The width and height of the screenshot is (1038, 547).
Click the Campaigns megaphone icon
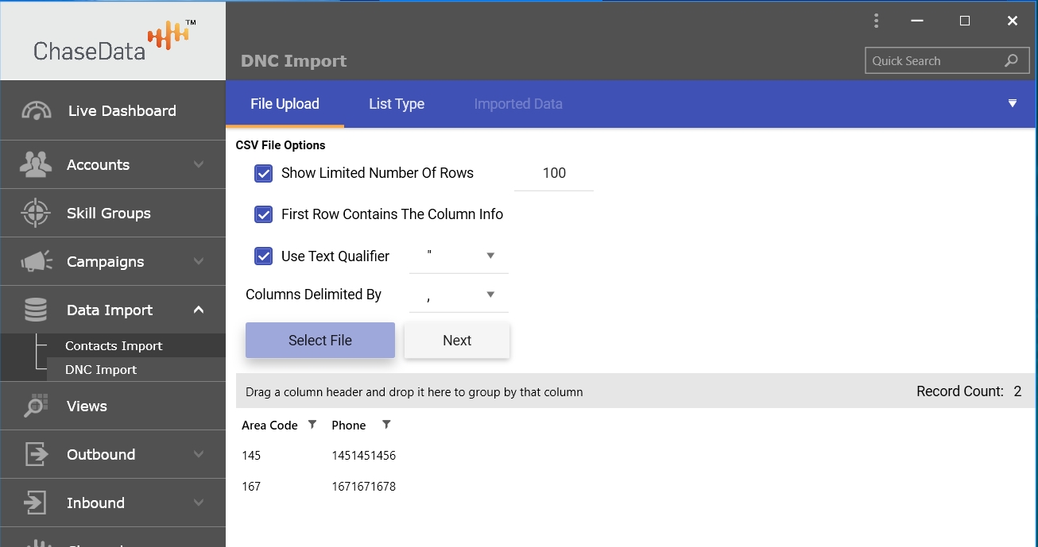[37, 261]
